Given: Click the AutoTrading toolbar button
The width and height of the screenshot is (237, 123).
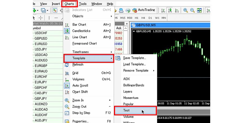Looking at the screenshot, I should [x=144, y=10].
